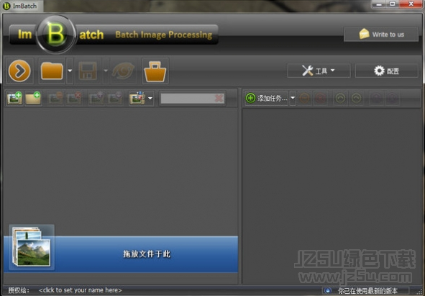Viewport: 425px width, 296px height.
Task: Click the dimmed move image down icon
Action: pos(115,98)
